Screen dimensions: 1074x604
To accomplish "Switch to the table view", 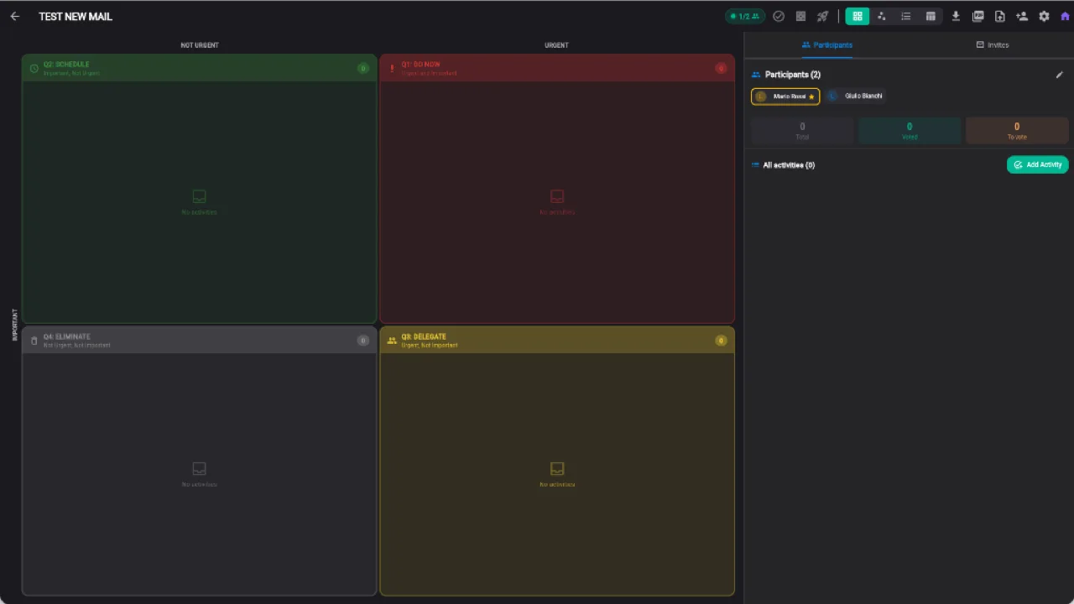I will click(x=931, y=16).
